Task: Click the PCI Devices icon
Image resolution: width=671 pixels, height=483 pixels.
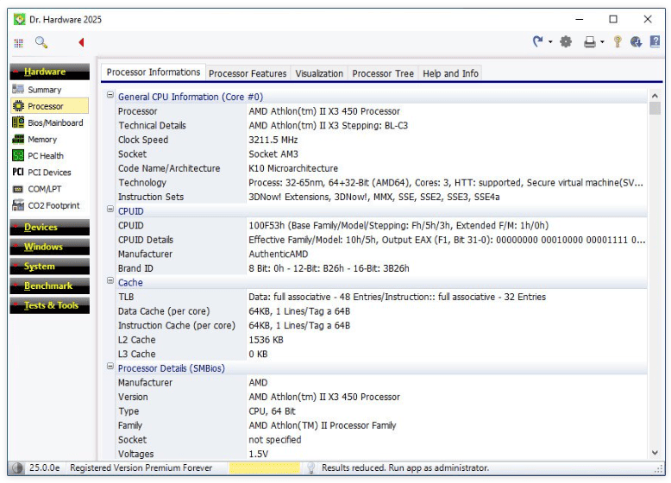Action: 18,172
